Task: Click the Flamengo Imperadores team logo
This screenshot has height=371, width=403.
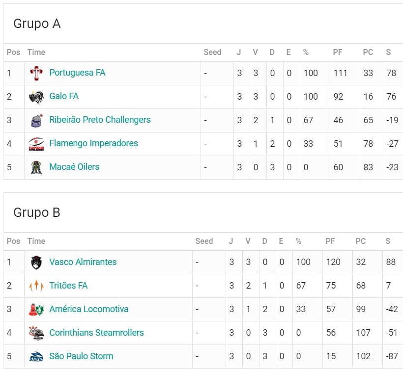Action: [36, 144]
